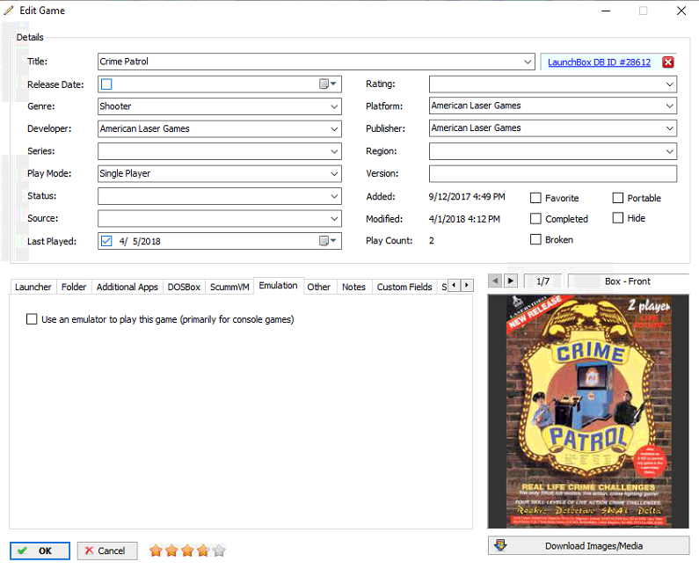This screenshot has height=569, width=699.
Task: Open the Other tab
Action: pyautogui.click(x=319, y=287)
